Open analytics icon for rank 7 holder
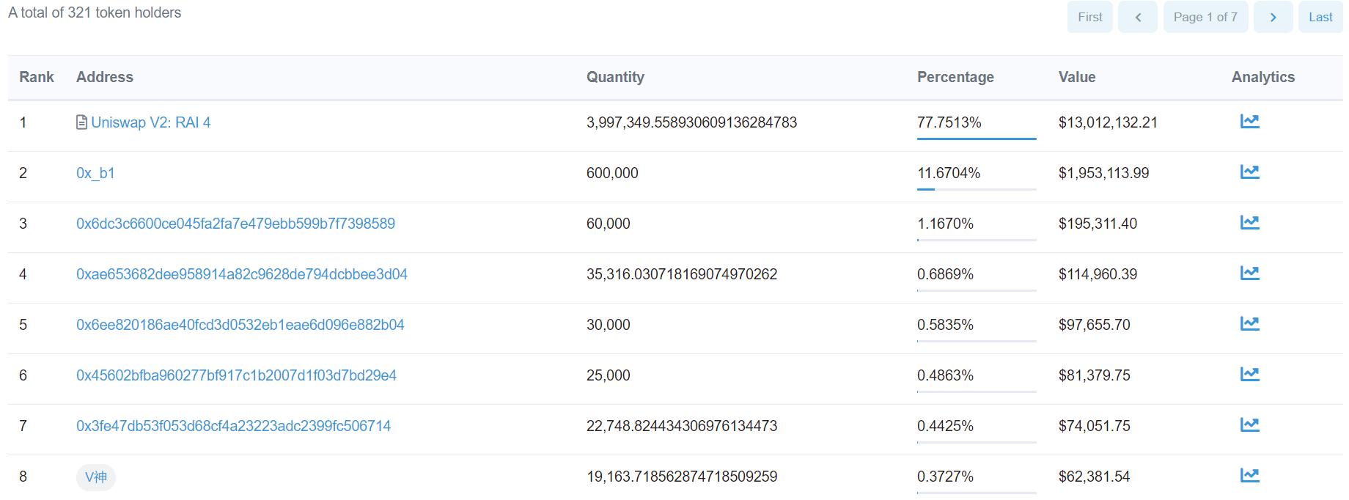 1249,425
